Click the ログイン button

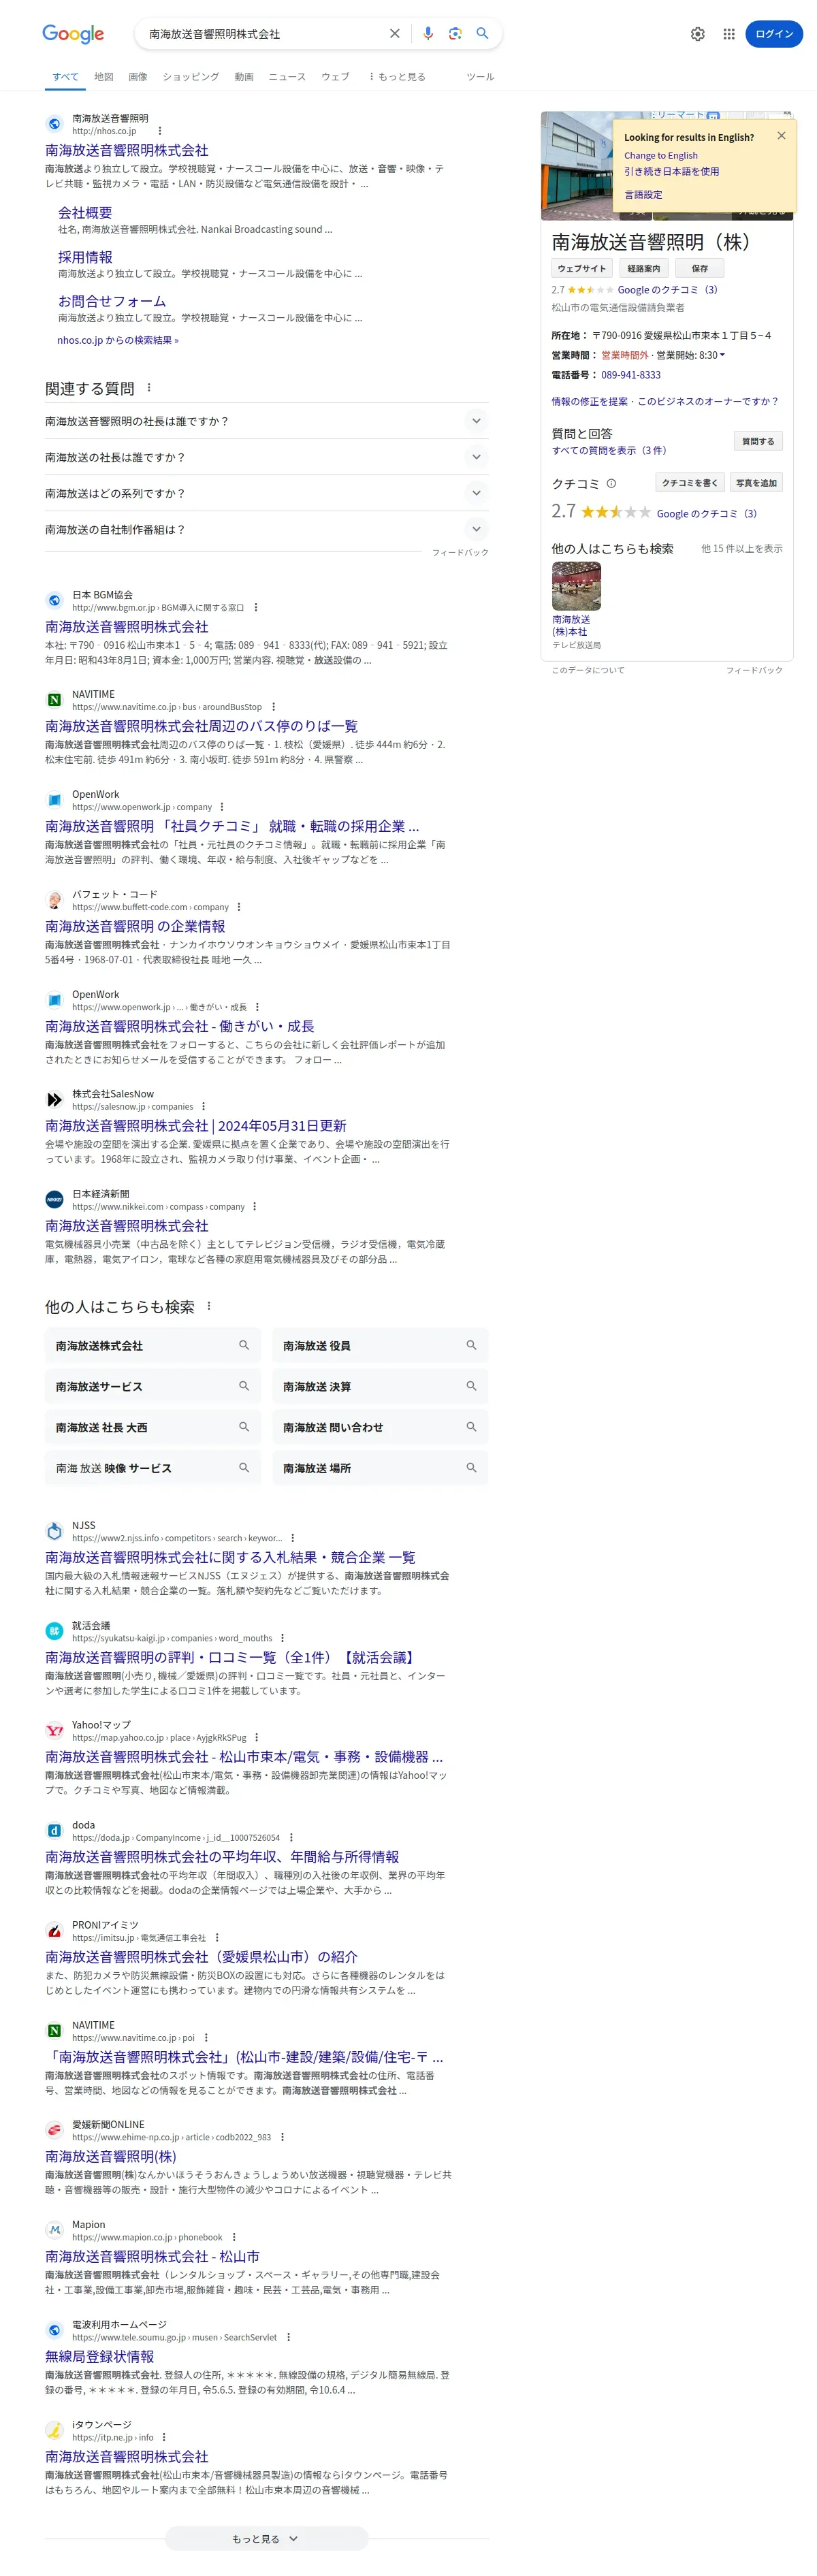[774, 34]
